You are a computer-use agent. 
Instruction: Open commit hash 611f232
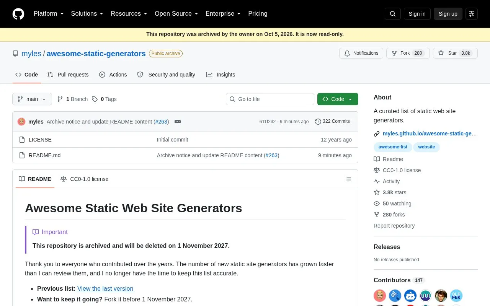(268, 122)
